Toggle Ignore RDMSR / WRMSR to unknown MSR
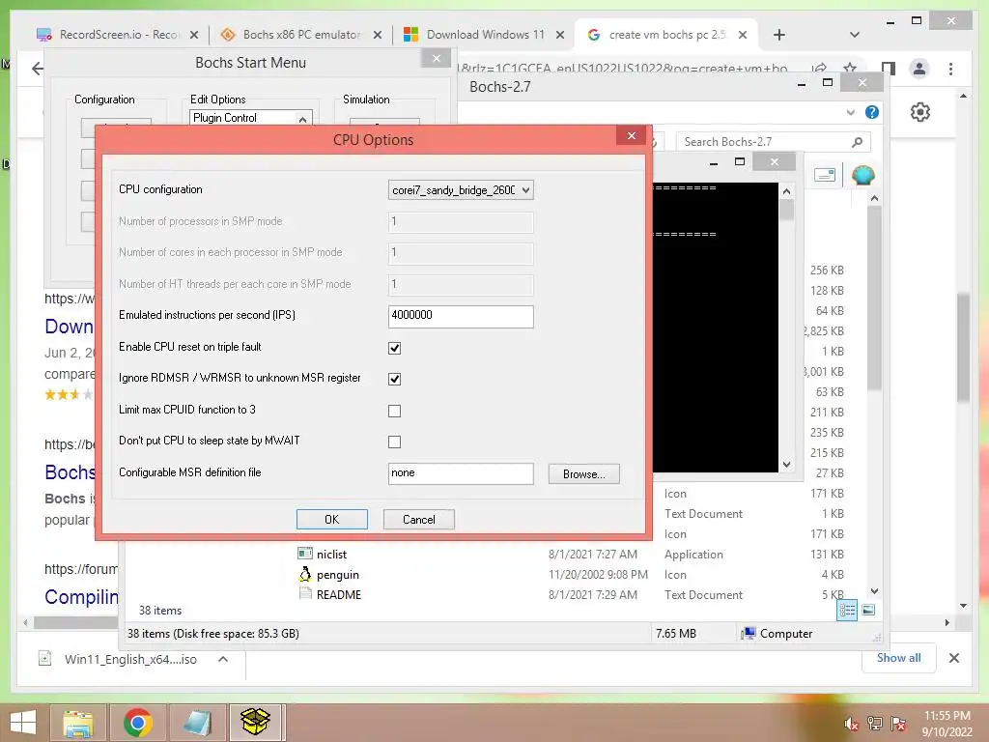 pos(394,379)
